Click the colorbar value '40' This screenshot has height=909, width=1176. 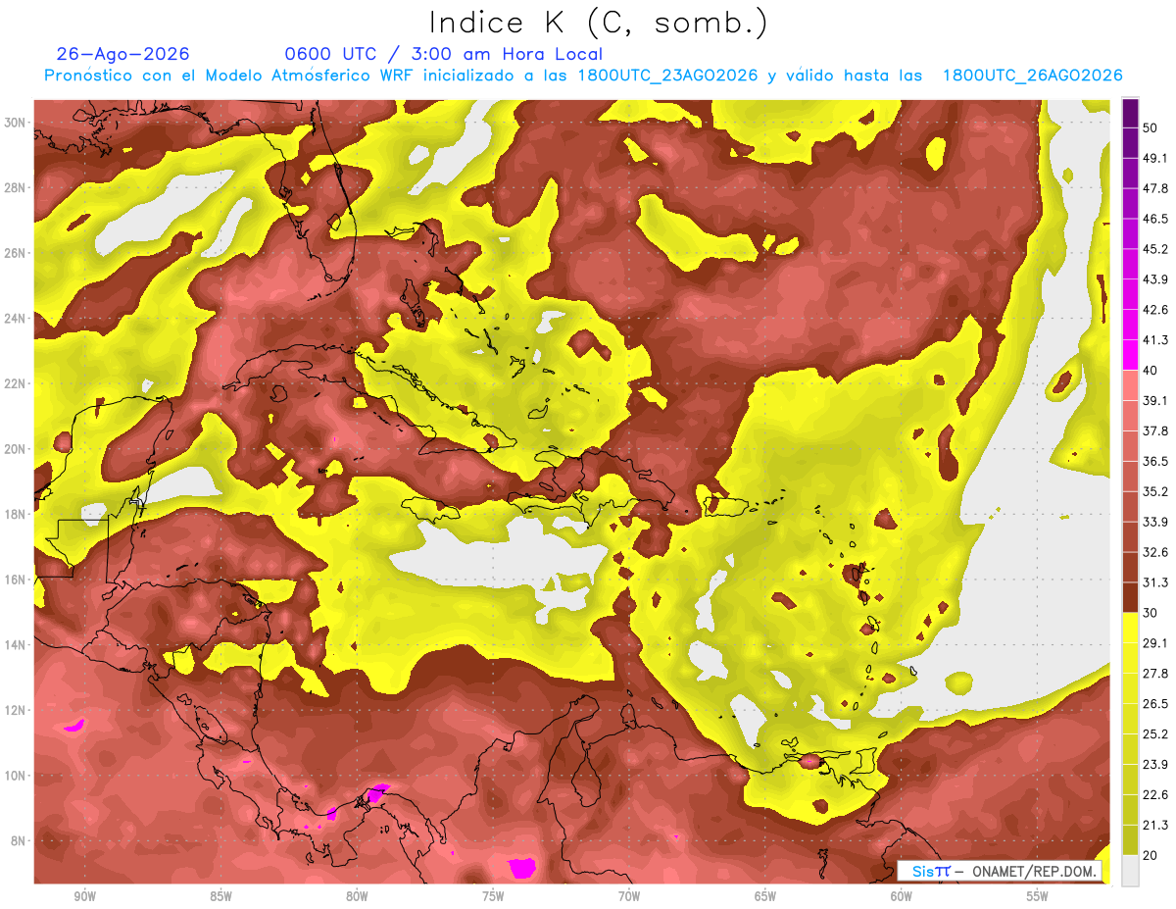[x=1151, y=370]
